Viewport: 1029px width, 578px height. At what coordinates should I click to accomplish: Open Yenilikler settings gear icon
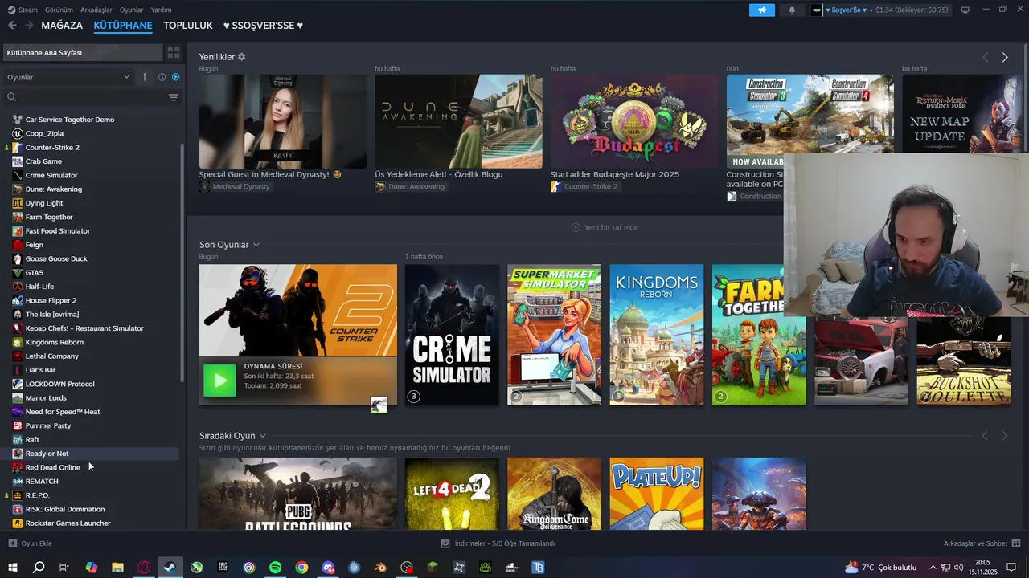coord(241,57)
